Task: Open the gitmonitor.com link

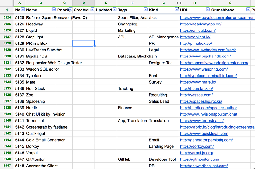Action: coord(200,159)
